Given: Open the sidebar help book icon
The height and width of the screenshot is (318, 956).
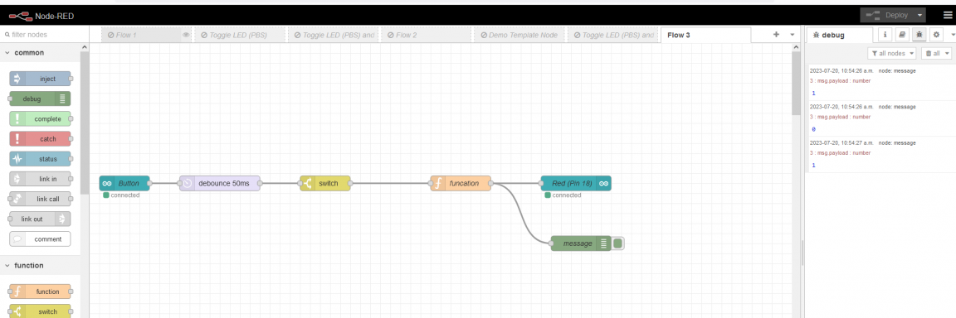Looking at the screenshot, I should click(x=902, y=35).
